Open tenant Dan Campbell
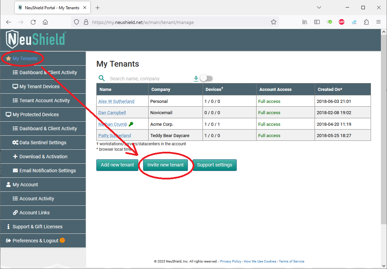This screenshot has height=269, width=387. click(112, 113)
